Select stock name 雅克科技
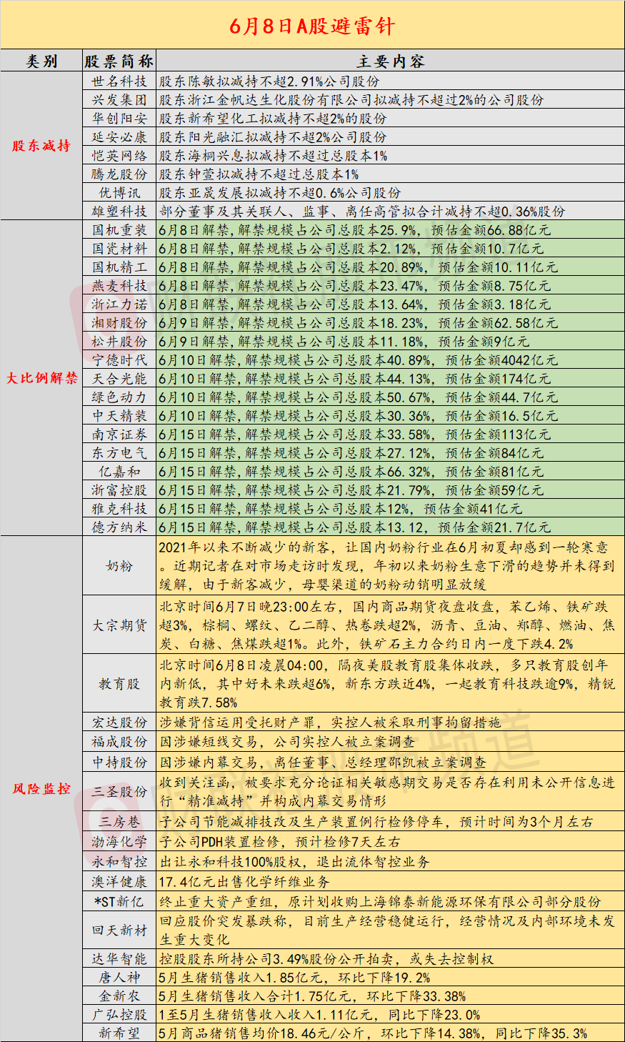Viewport: 625px width, 1042px height. coord(119,509)
